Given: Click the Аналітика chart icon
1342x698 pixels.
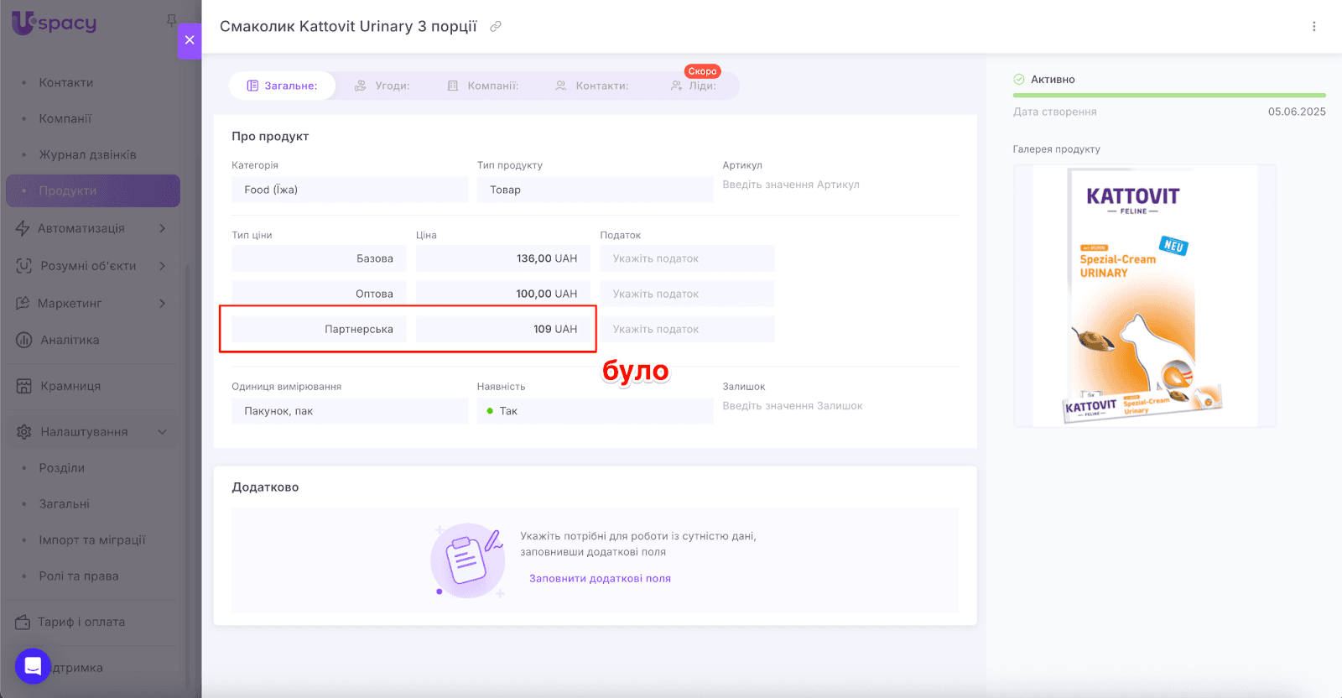Looking at the screenshot, I should pos(24,340).
